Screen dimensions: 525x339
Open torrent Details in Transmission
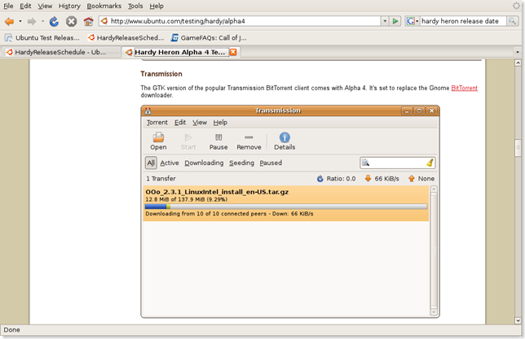coord(285,141)
